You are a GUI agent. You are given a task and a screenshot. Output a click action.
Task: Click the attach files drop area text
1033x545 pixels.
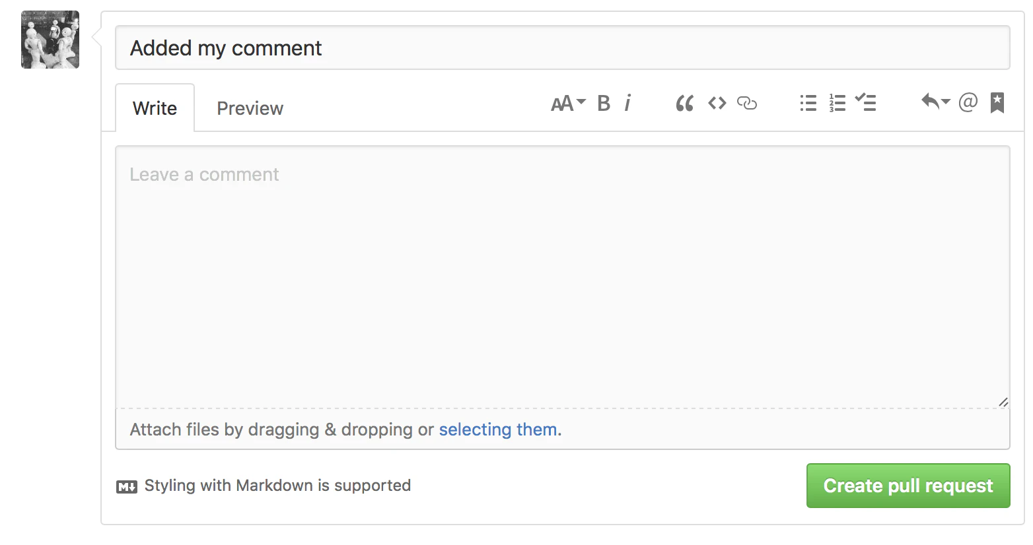(x=345, y=430)
